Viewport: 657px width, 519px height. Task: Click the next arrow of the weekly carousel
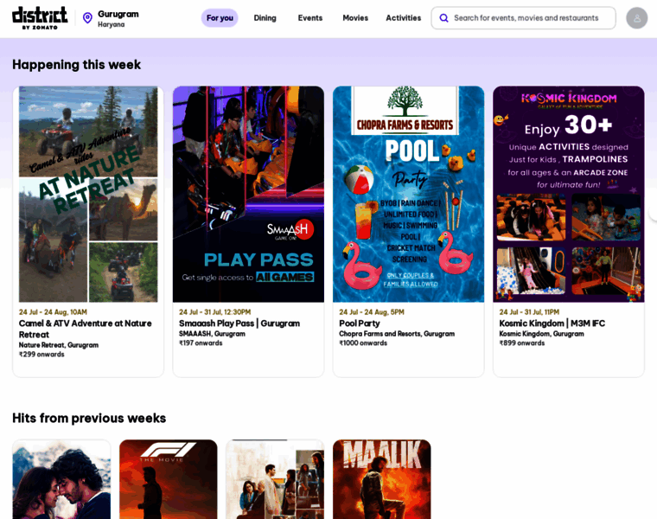pyautogui.click(x=654, y=212)
